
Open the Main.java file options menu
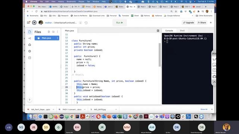[58, 38]
